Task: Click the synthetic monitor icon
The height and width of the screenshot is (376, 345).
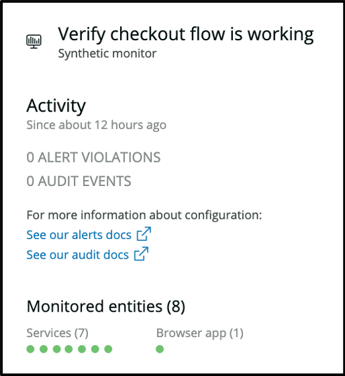Action: [34, 42]
